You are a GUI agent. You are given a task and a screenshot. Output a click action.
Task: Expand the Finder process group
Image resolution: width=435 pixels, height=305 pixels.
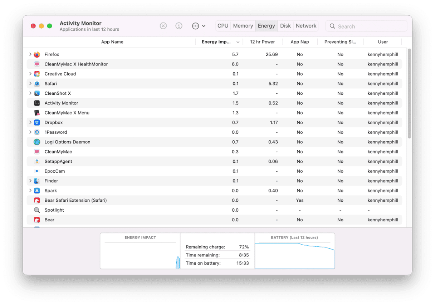click(30, 181)
